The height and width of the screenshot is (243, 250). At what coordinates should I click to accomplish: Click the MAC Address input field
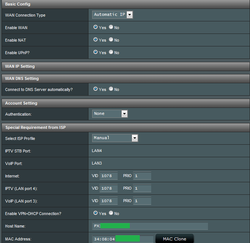coord(123,239)
